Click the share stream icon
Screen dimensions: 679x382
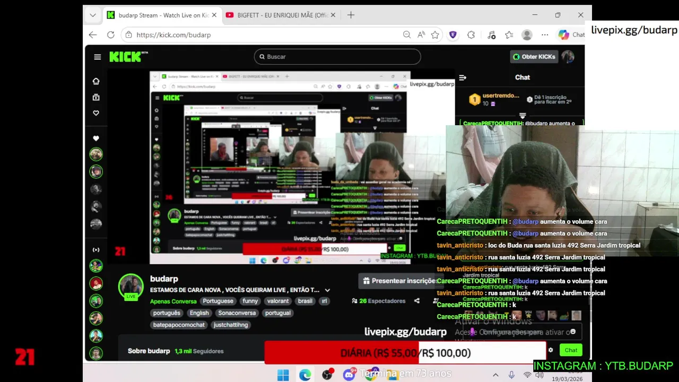(x=417, y=301)
